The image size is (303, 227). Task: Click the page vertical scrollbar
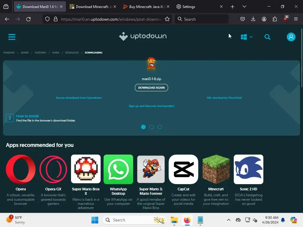[302, 58]
